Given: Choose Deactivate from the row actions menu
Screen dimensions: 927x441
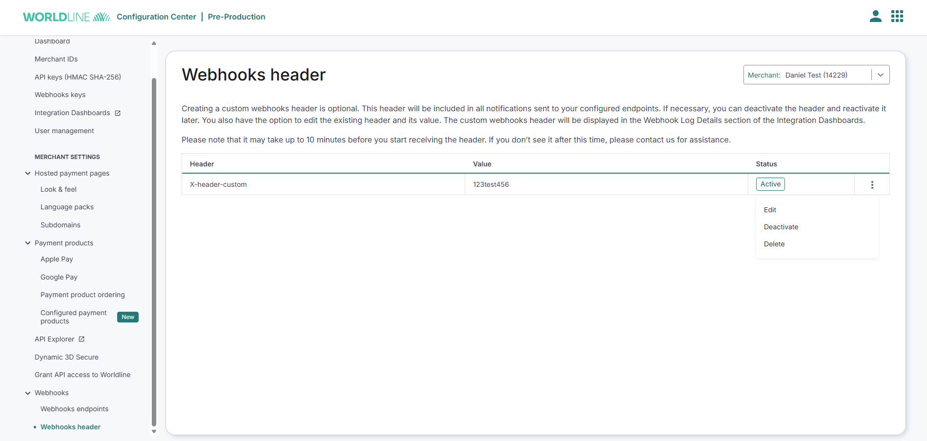Looking at the screenshot, I should coord(781,227).
